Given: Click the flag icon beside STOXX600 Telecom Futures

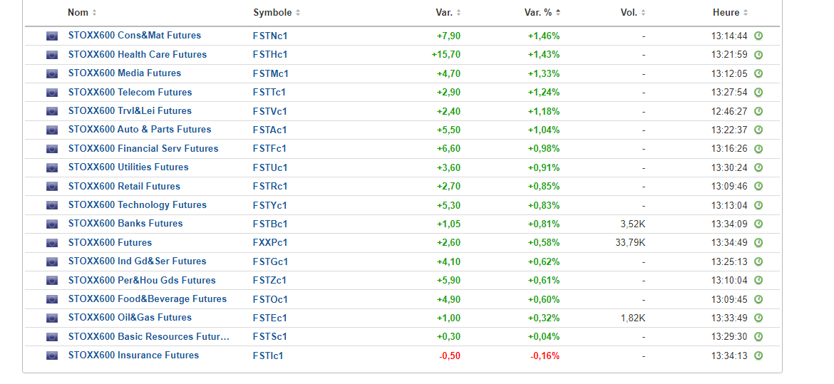Looking at the screenshot, I should 52,93.
